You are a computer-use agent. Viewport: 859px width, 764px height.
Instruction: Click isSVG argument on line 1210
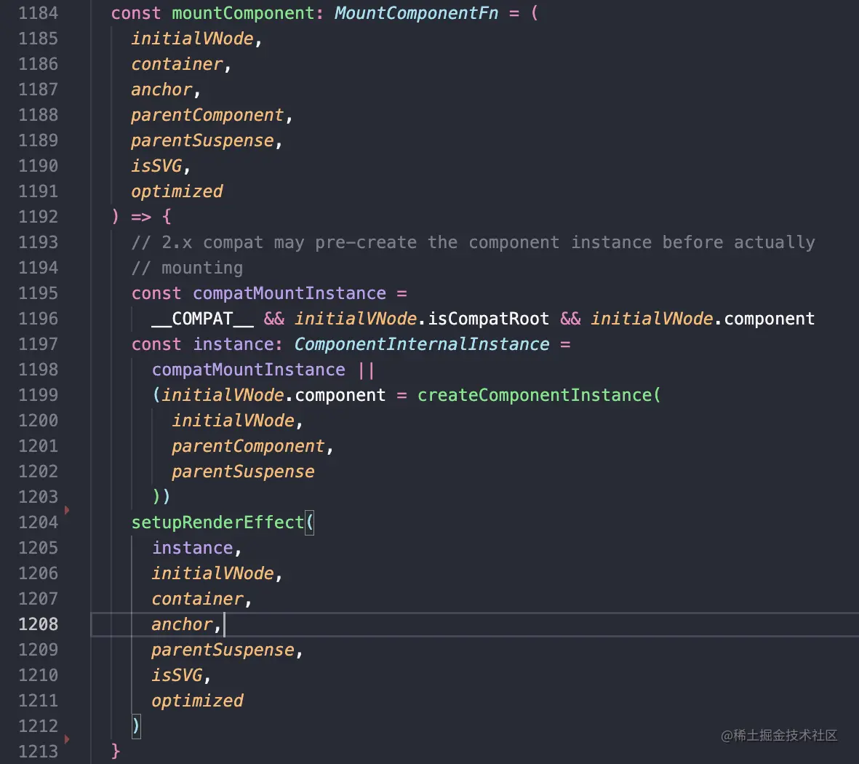(177, 675)
